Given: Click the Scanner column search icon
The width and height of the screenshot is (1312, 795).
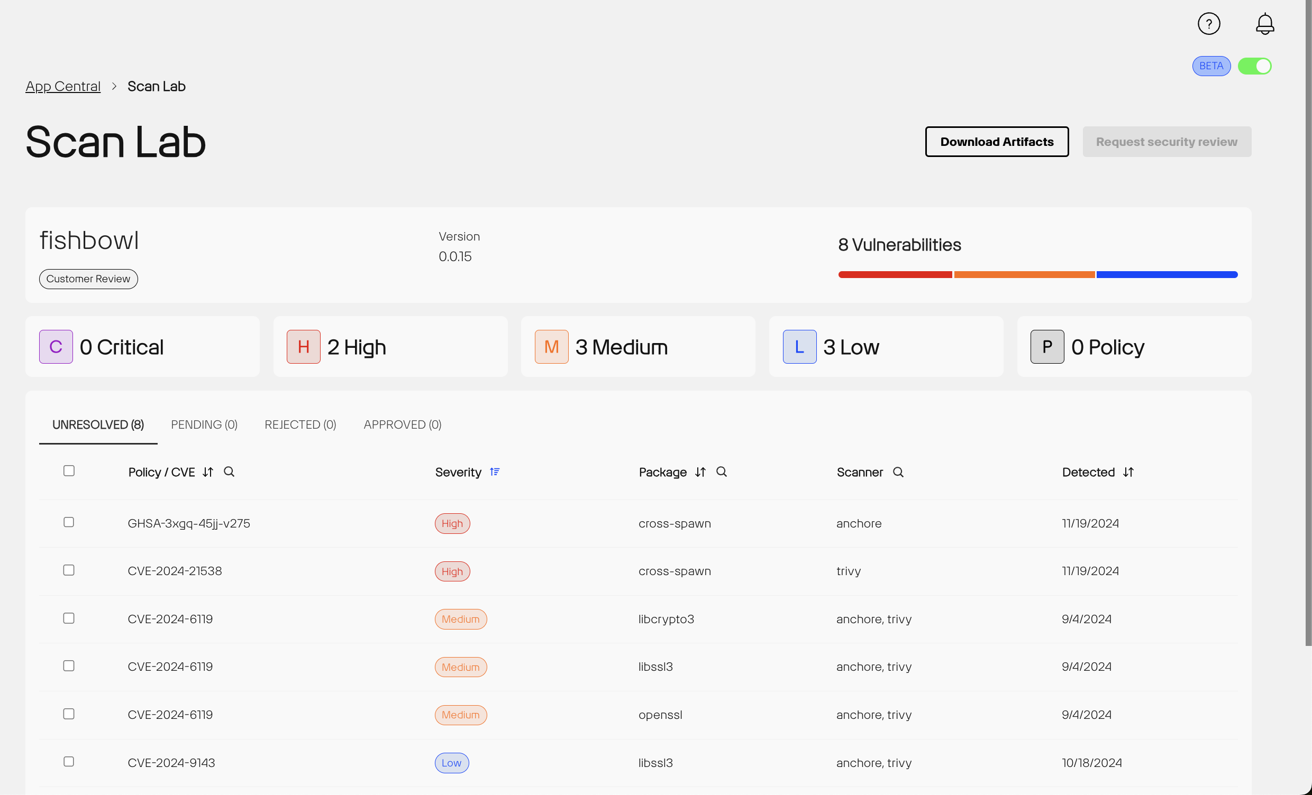Looking at the screenshot, I should [x=897, y=472].
